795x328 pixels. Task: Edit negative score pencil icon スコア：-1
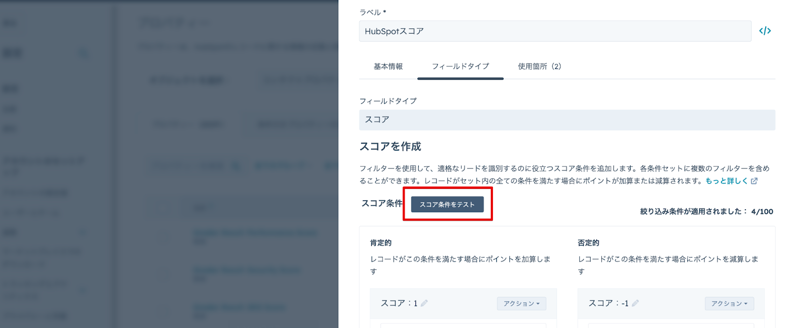(635, 303)
